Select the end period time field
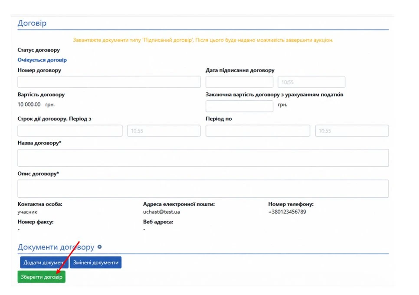419x295 pixels. (x=352, y=131)
